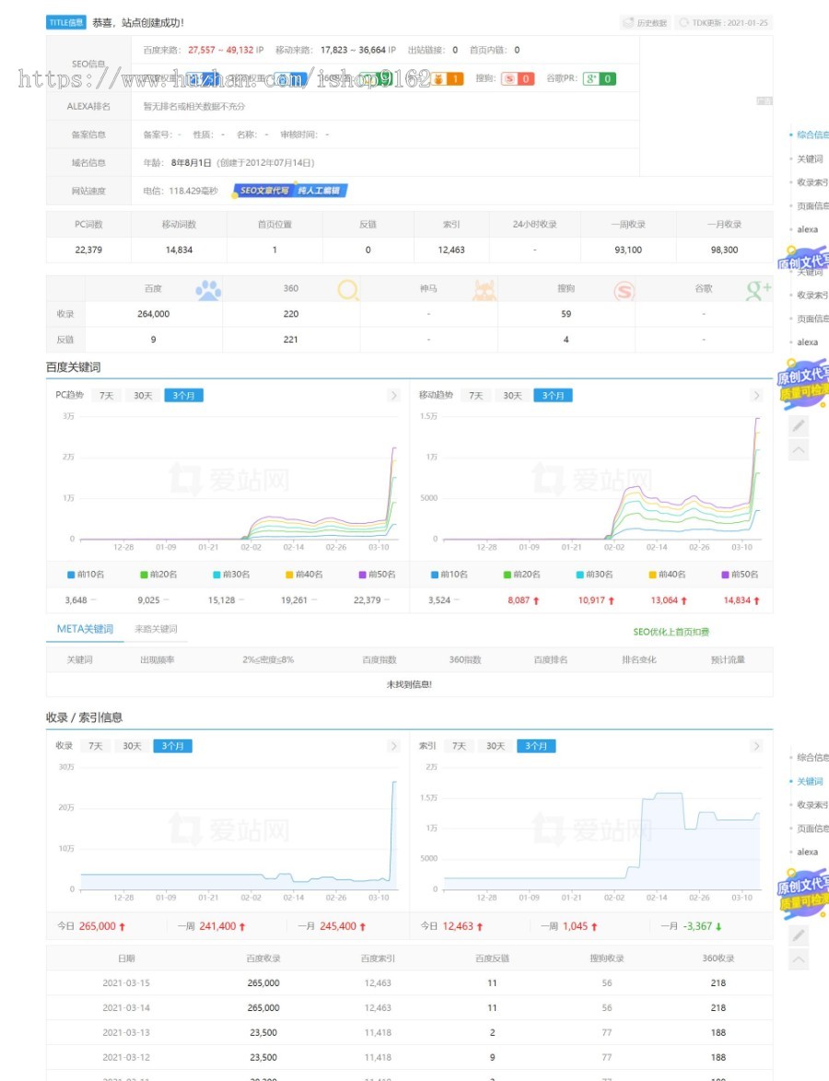Toggle 前30名 legend in PC趋势 chart
Image resolution: width=829 pixels, height=1081 pixels.
[228, 575]
